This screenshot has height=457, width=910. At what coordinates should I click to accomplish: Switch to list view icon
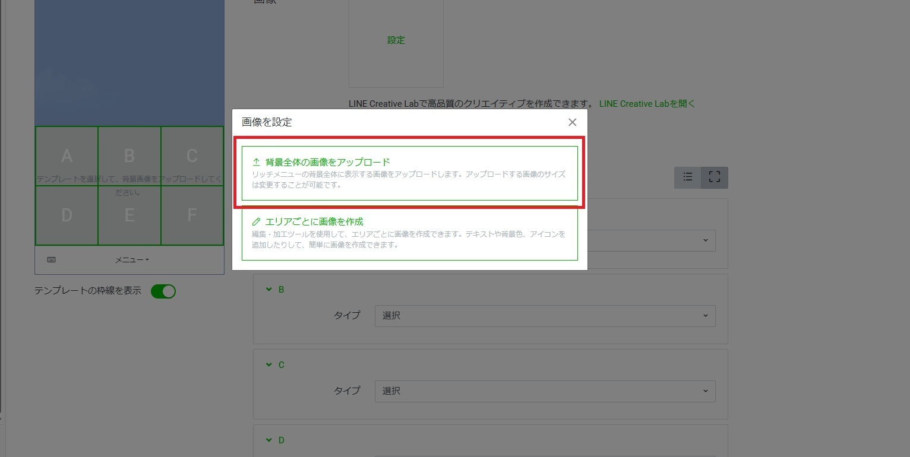pos(688,177)
